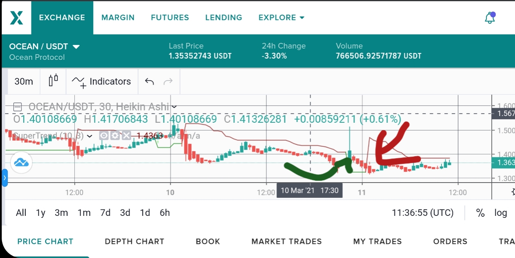Click the 1.363 current price label
Viewport: 515px width, 258px height.
503,163
